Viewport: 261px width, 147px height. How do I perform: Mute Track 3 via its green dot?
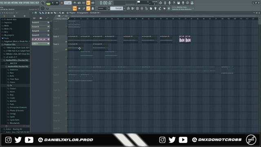click(66, 42)
